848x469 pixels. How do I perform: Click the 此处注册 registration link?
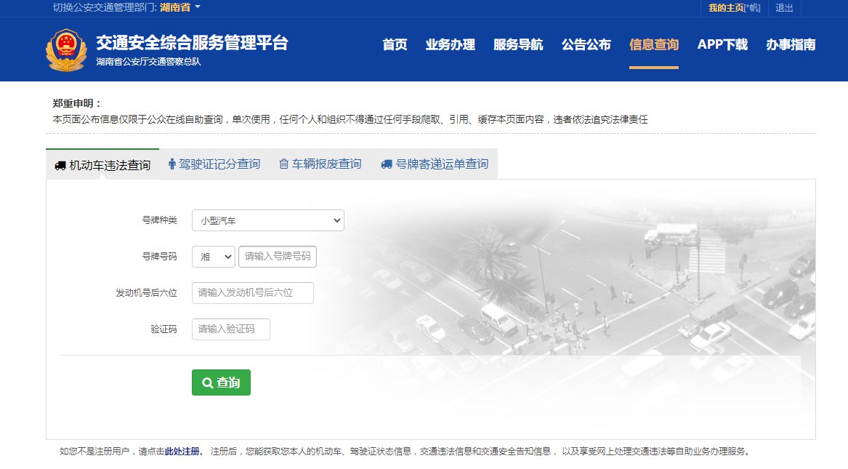[184, 452]
